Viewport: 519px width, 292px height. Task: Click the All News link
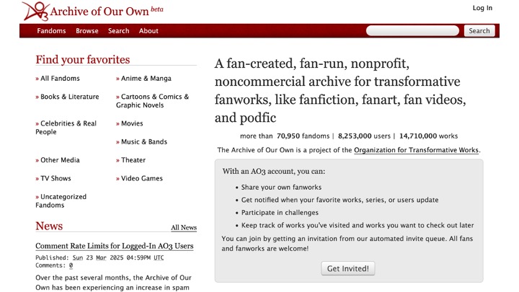click(x=184, y=227)
